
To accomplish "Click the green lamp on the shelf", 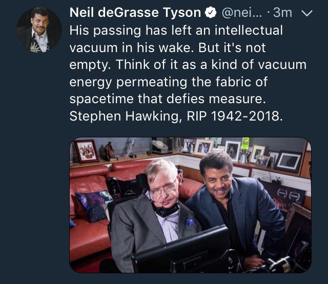I will click(x=245, y=144).
